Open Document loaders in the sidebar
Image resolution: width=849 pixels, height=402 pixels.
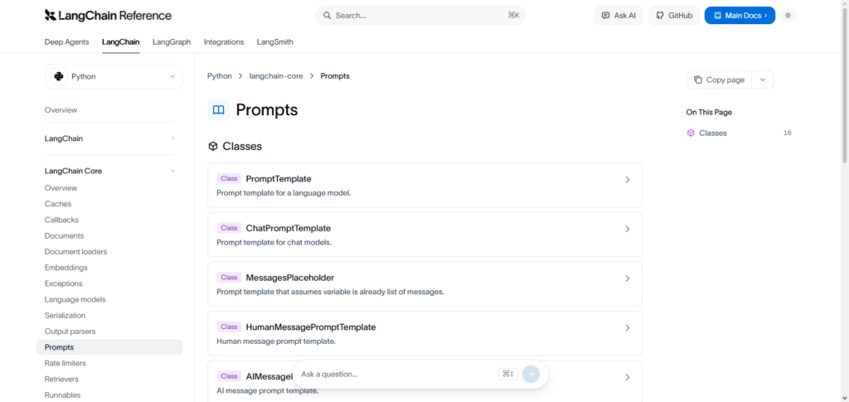coord(75,252)
